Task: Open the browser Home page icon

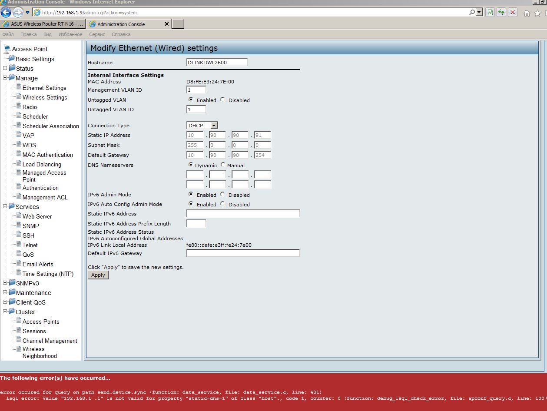Action: (527, 13)
